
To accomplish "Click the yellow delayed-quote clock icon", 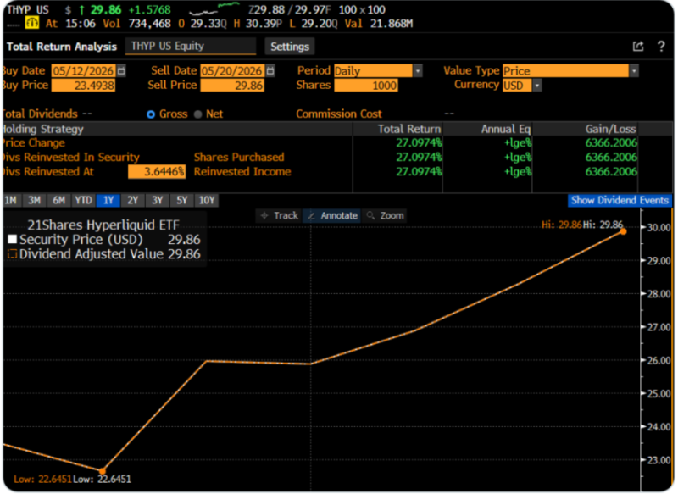I will 32,23.
